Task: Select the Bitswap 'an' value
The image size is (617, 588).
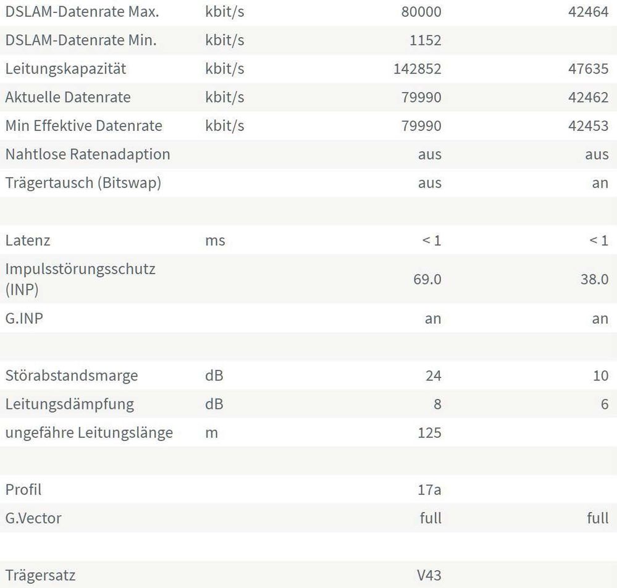Action: [x=600, y=183]
